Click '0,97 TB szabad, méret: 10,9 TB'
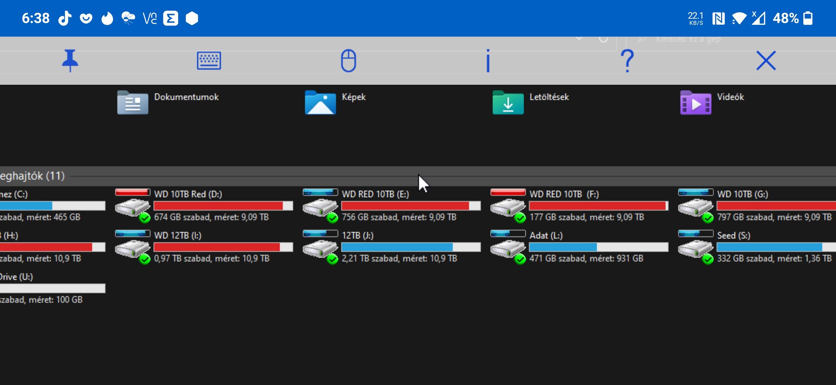Image resolution: width=836 pixels, height=385 pixels. [212, 258]
